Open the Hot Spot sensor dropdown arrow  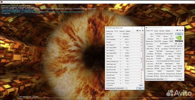(120, 42)
